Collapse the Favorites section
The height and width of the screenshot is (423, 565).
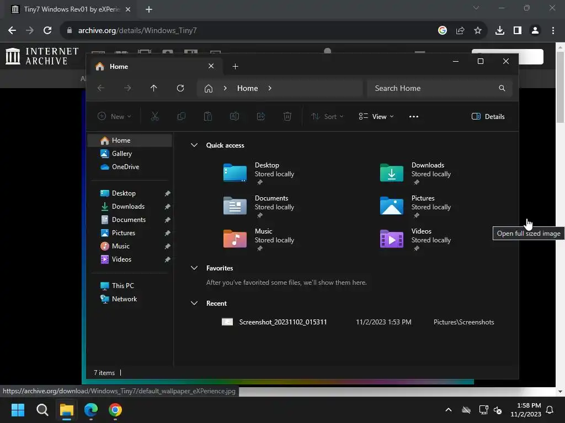[194, 268]
